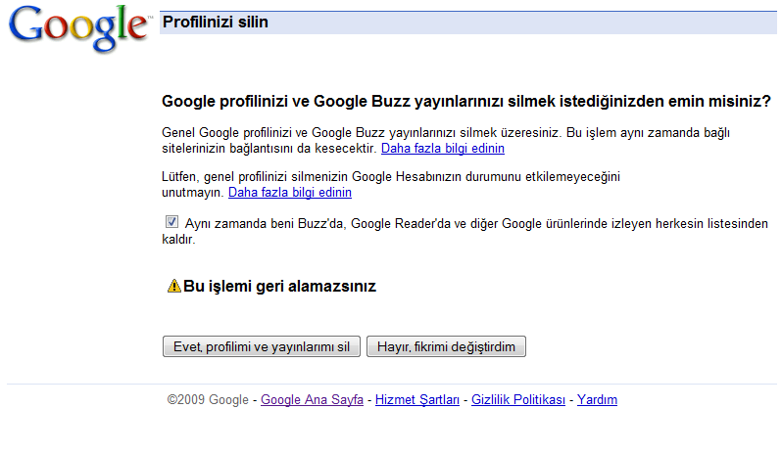Screen dimensions: 782x454
Task: Click paragraph starting 'Lütfen, genel profilinizi'
Action: coord(390,184)
